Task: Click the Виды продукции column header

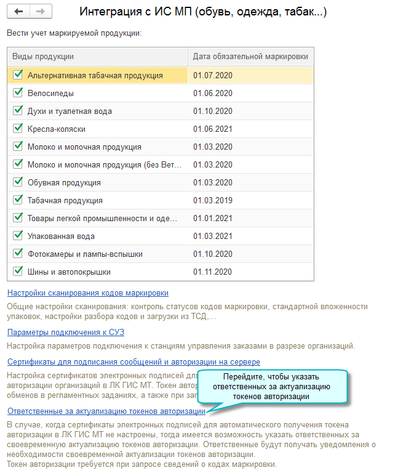Action: coord(98,57)
